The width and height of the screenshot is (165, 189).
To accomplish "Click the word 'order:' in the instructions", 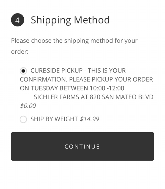I will tap(20, 52).
